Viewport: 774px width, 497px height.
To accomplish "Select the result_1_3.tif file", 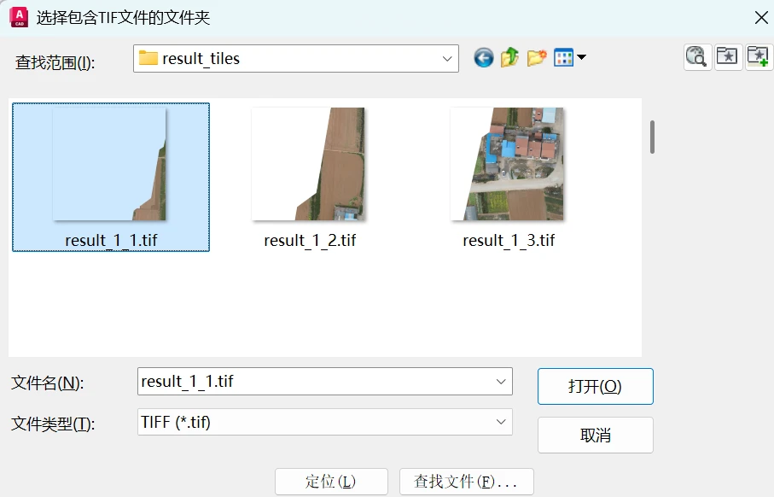I will click(x=508, y=178).
